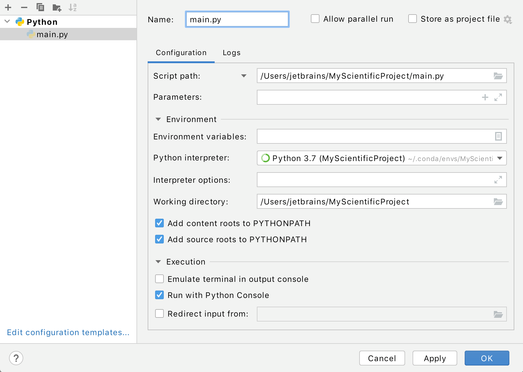Browse for a script path file
The height and width of the screenshot is (372, 523).
click(x=498, y=76)
